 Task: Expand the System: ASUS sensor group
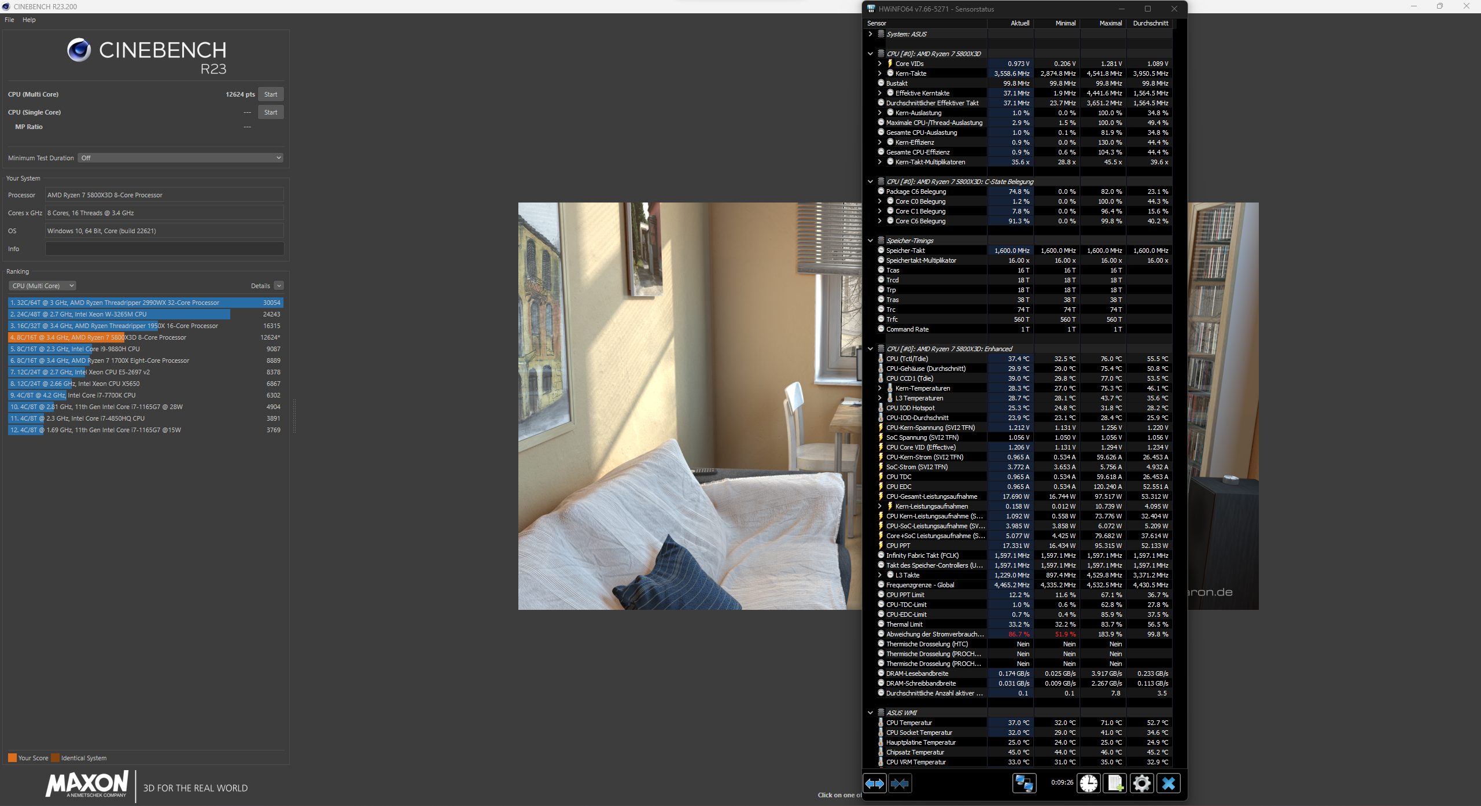point(870,34)
